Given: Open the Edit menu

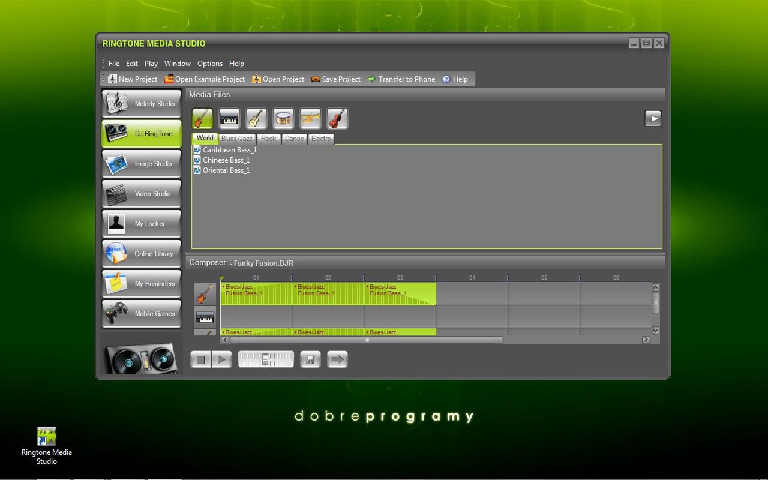Looking at the screenshot, I should (x=132, y=64).
